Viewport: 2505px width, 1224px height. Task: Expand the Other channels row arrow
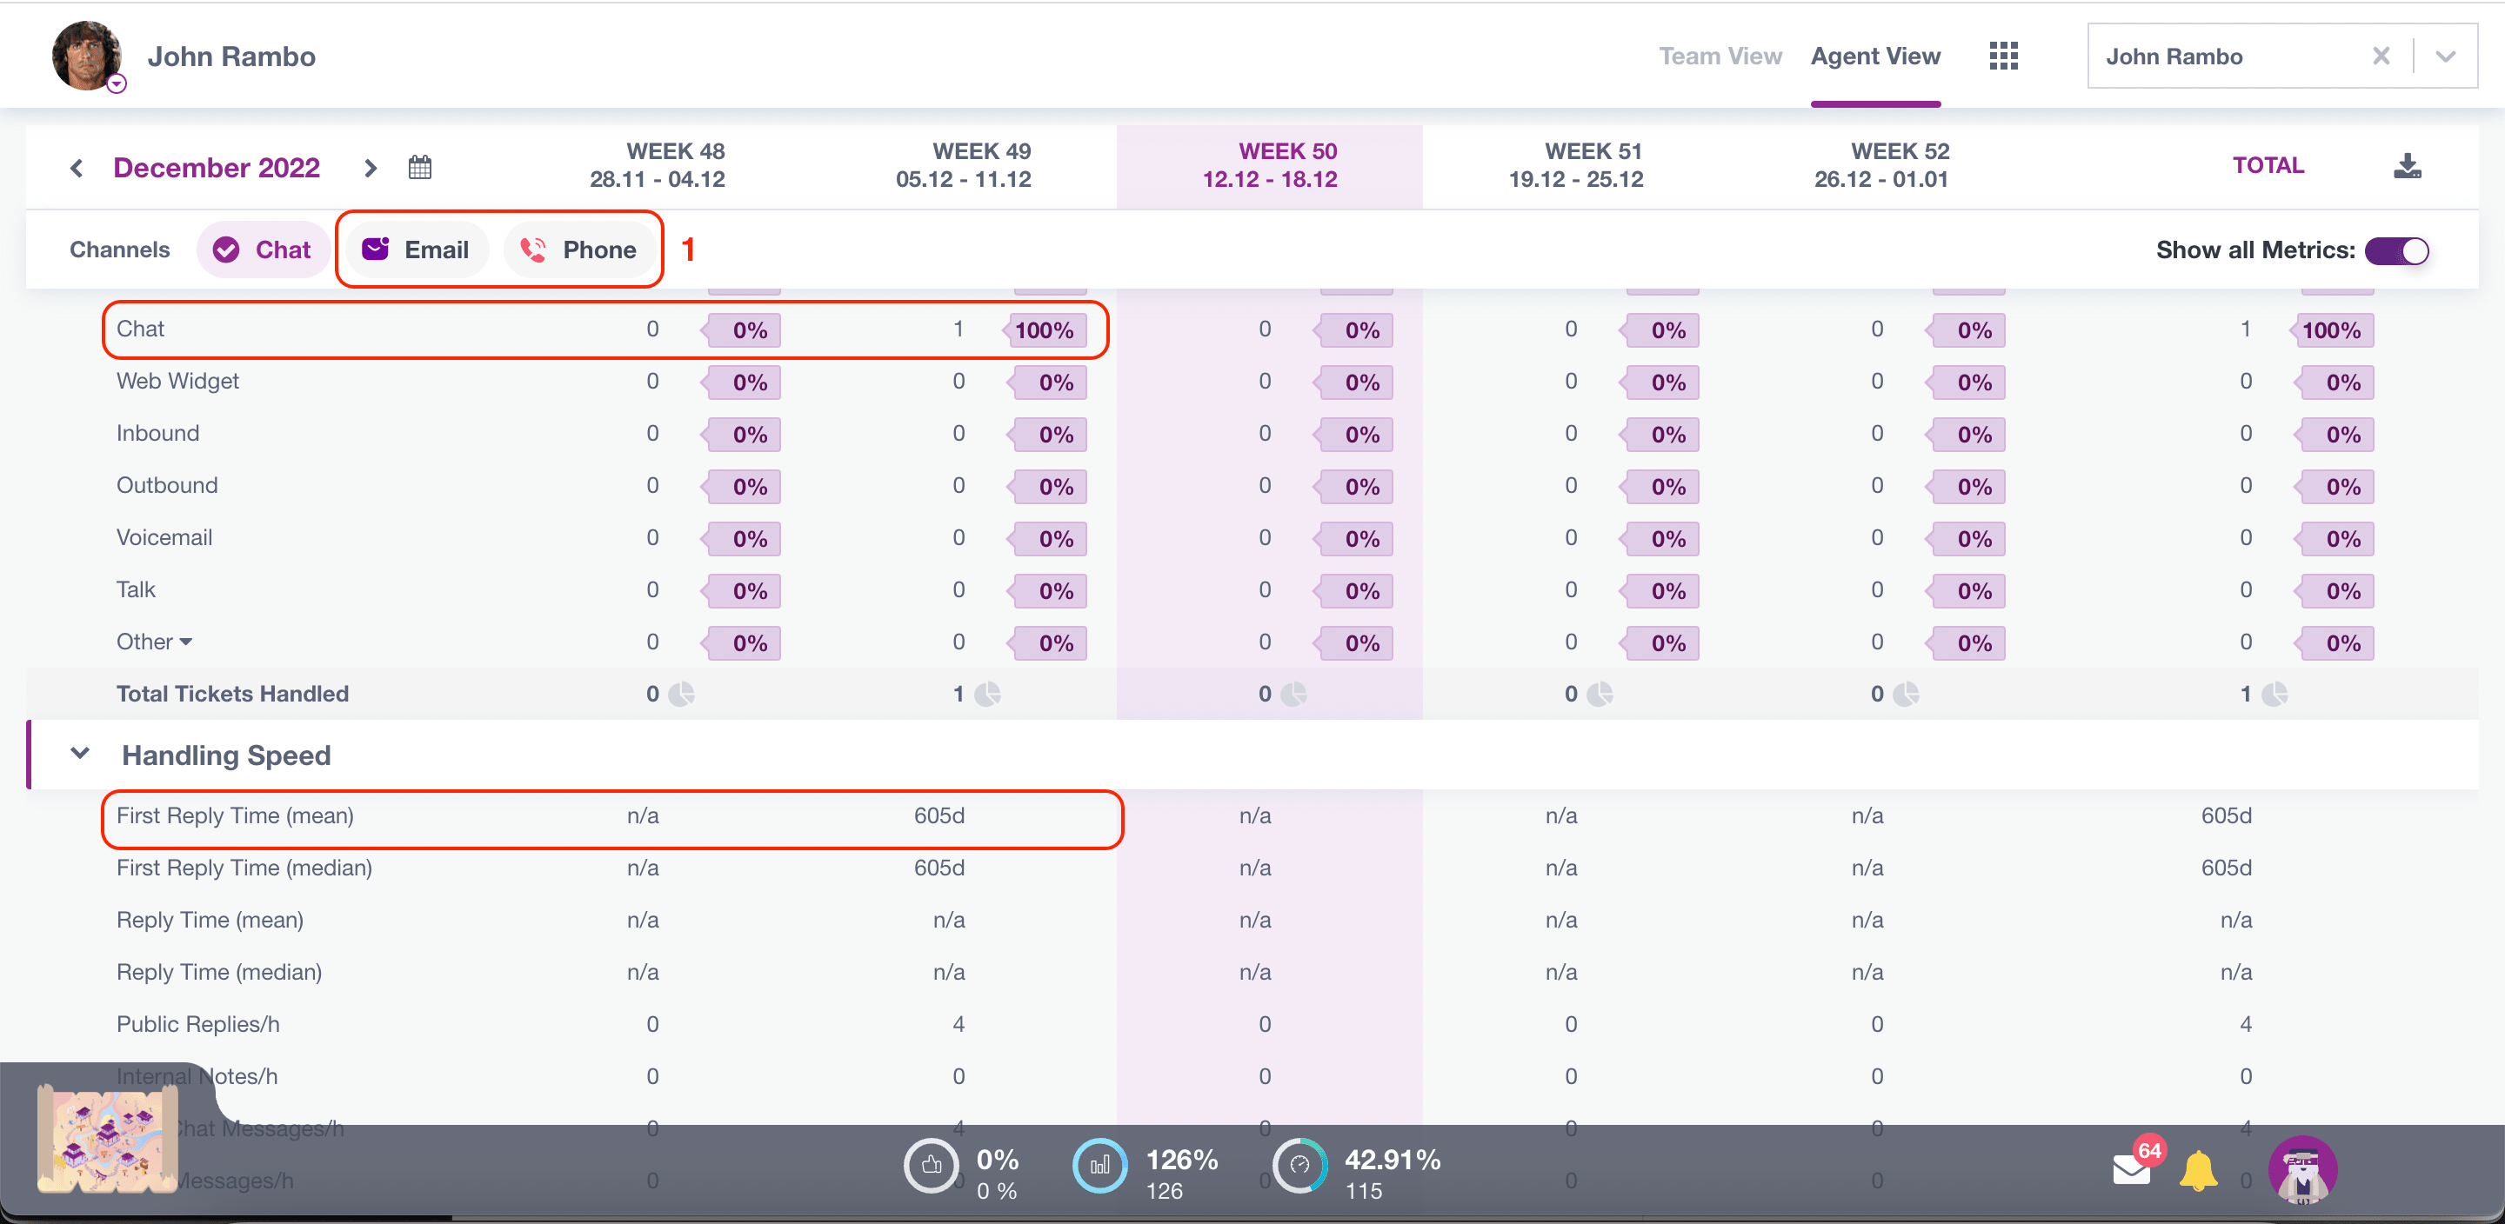pos(187,642)
